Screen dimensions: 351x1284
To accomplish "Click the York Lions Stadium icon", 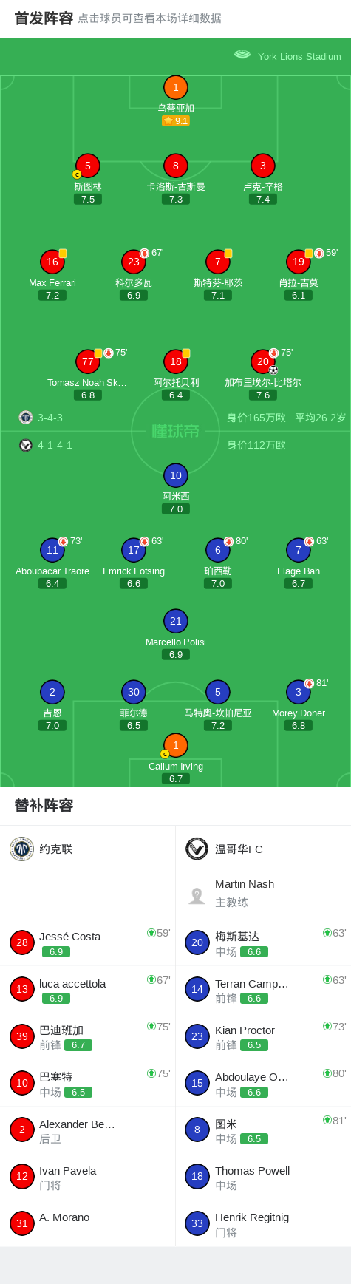I will click(242, 55).
